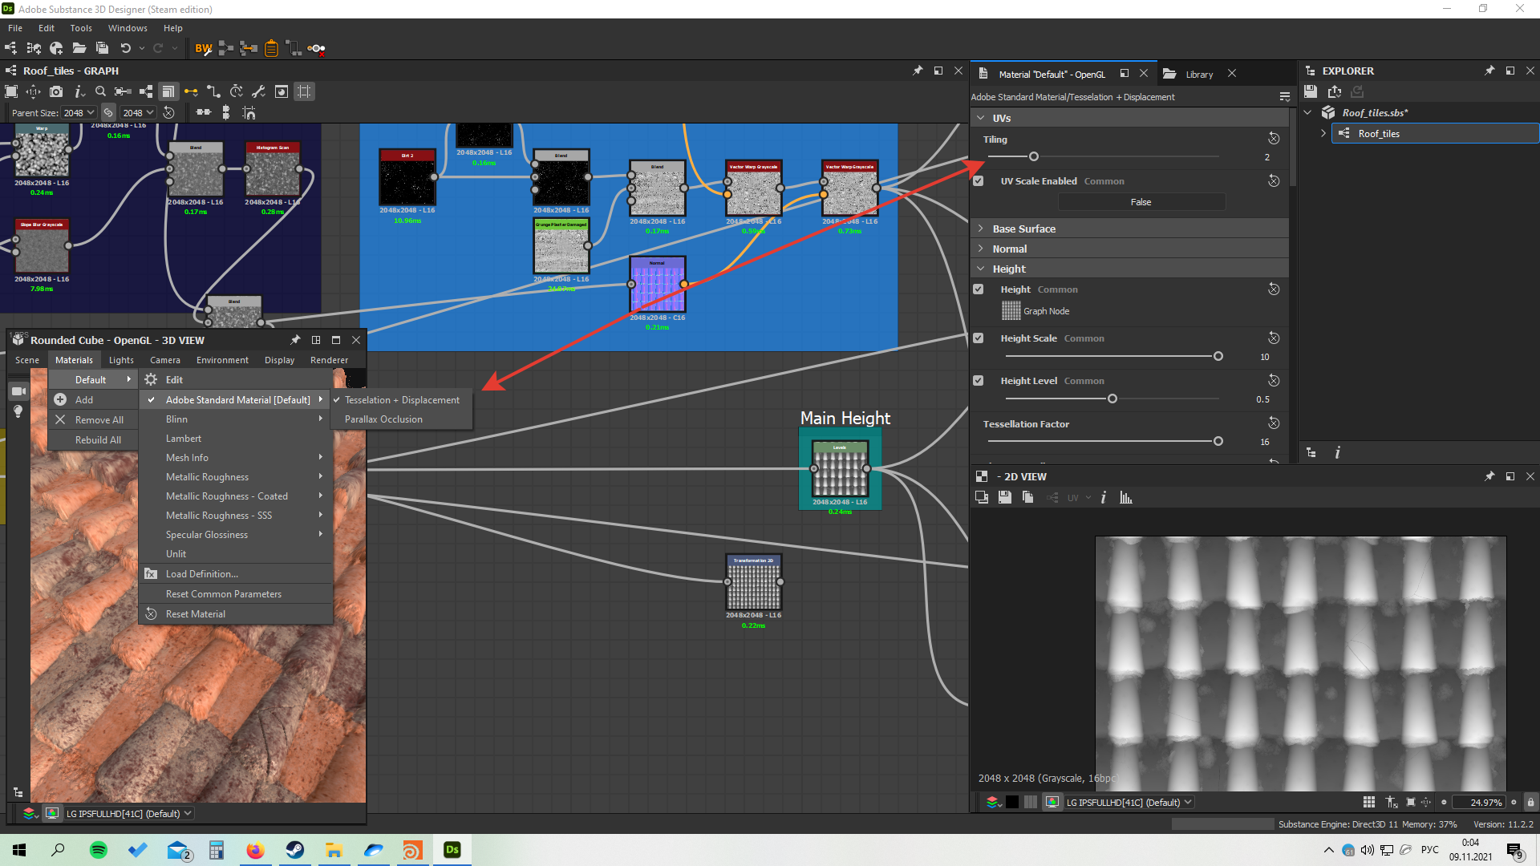This screenshot has height=866, width=1540.
Task: Click the new Substance graph icon
Action: 10,48
